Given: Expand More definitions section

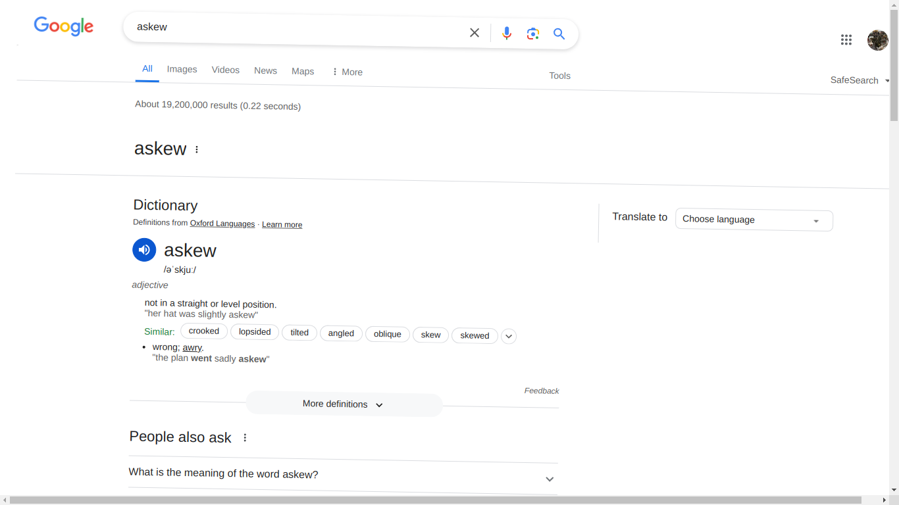Looking at the screenshot, I should coord(344,404).
